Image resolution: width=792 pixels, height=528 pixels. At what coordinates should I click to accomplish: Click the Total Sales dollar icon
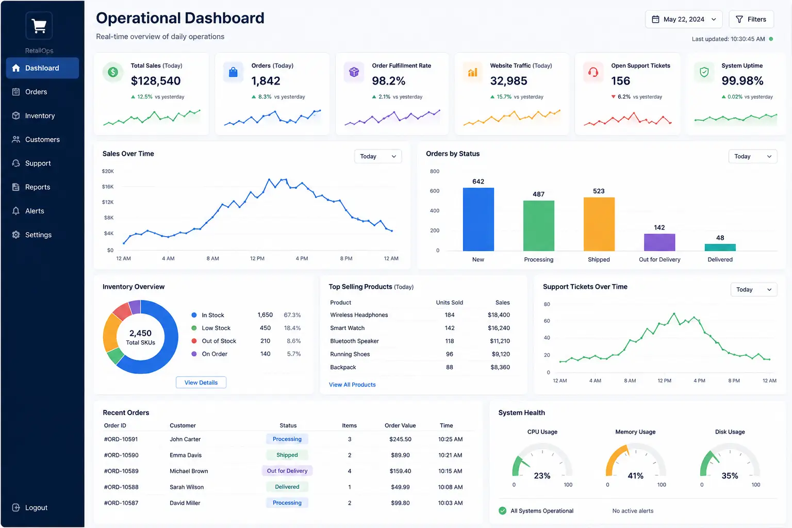[x=113, y=73]
